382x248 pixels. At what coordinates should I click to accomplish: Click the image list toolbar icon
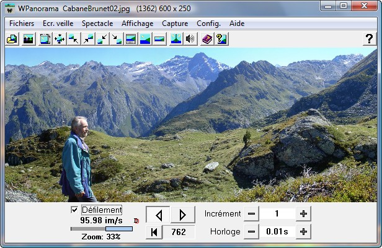click(x=29, y=39)
